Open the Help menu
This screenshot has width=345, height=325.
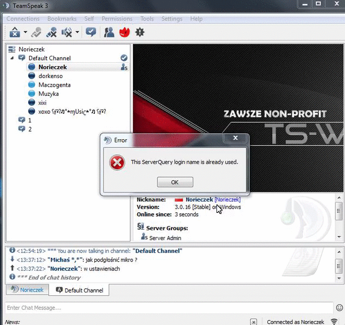(x=196, y=18)
